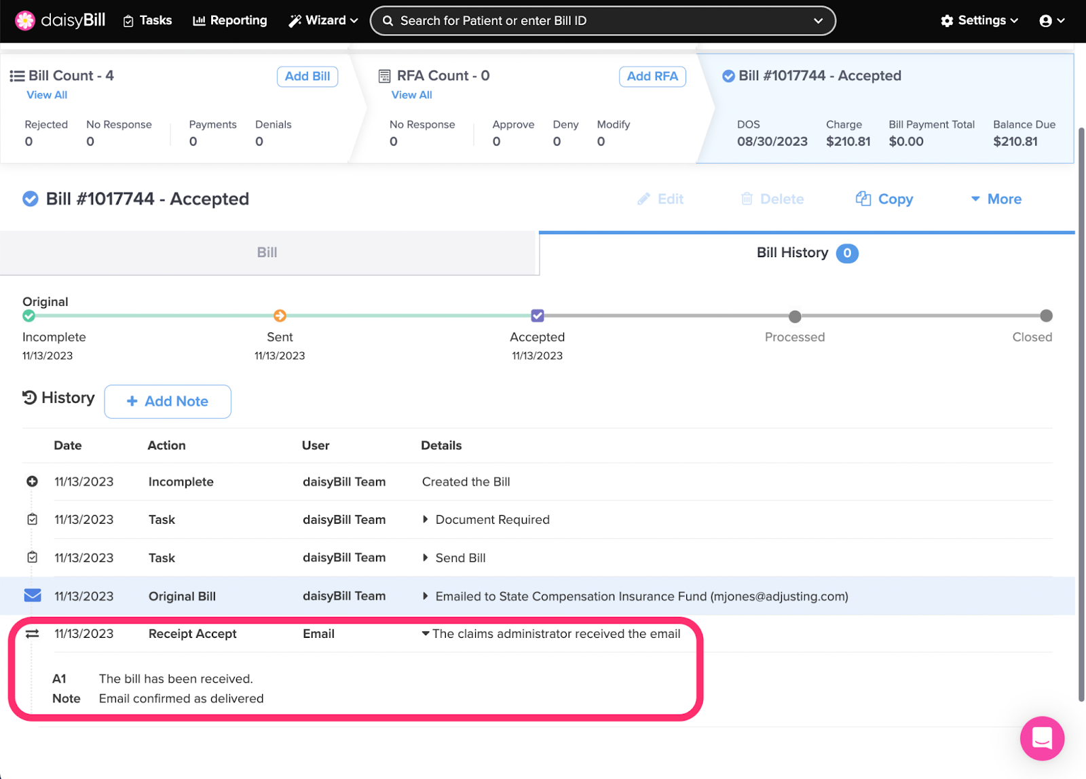Focus the patient or Bill ID search field

[603, 21]
